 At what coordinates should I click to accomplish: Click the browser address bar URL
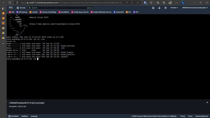pyautogui.click(x=72, y=3)
